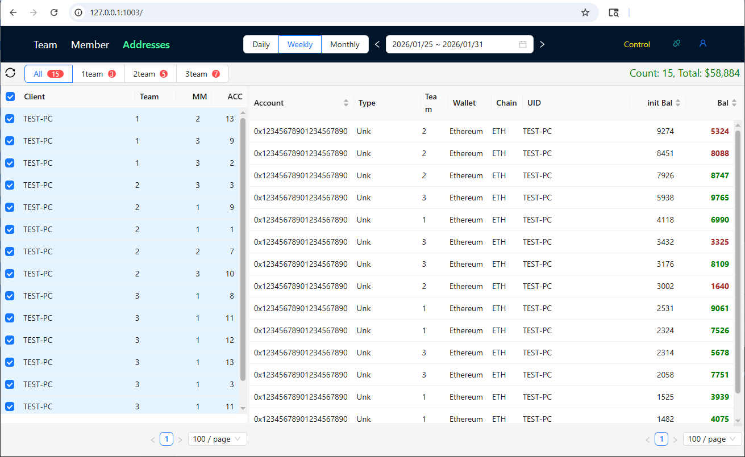Open the left table's 100 / page dropdown

(x=217, y=439)
